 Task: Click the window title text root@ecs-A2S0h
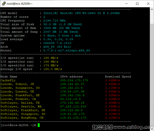pos(19,4)
